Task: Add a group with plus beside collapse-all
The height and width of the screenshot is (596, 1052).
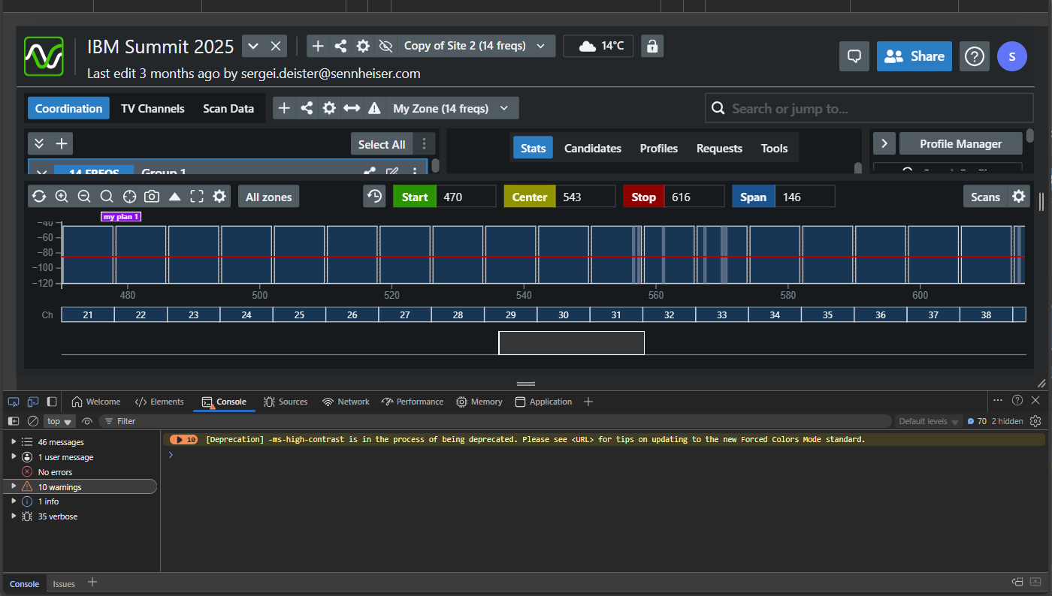Action: (x=62, y=143)
